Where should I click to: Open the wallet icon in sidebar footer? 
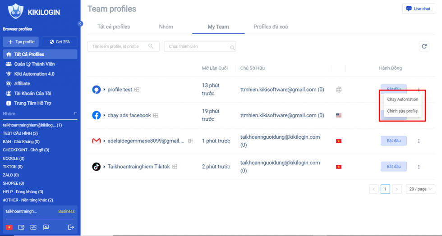[x=21, y=227]
